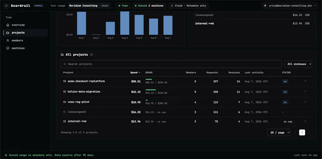This screenshot has width=322, height=159.
Task: Click the Cloud Metadata only pill
Action: (x=188, y=6)
